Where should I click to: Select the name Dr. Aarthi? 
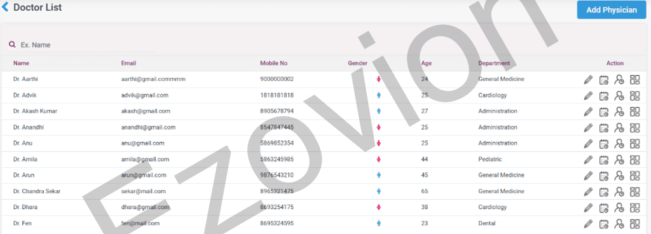[25, 79]
